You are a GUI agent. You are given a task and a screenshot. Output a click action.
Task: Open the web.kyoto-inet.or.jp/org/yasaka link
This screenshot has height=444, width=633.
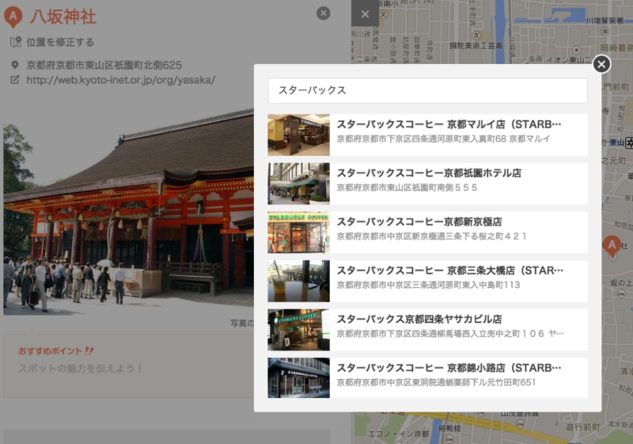pos(121,80)
